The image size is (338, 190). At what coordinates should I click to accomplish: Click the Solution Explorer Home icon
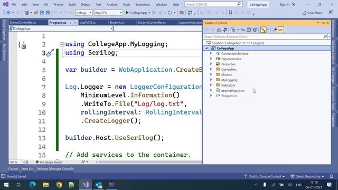219,30
